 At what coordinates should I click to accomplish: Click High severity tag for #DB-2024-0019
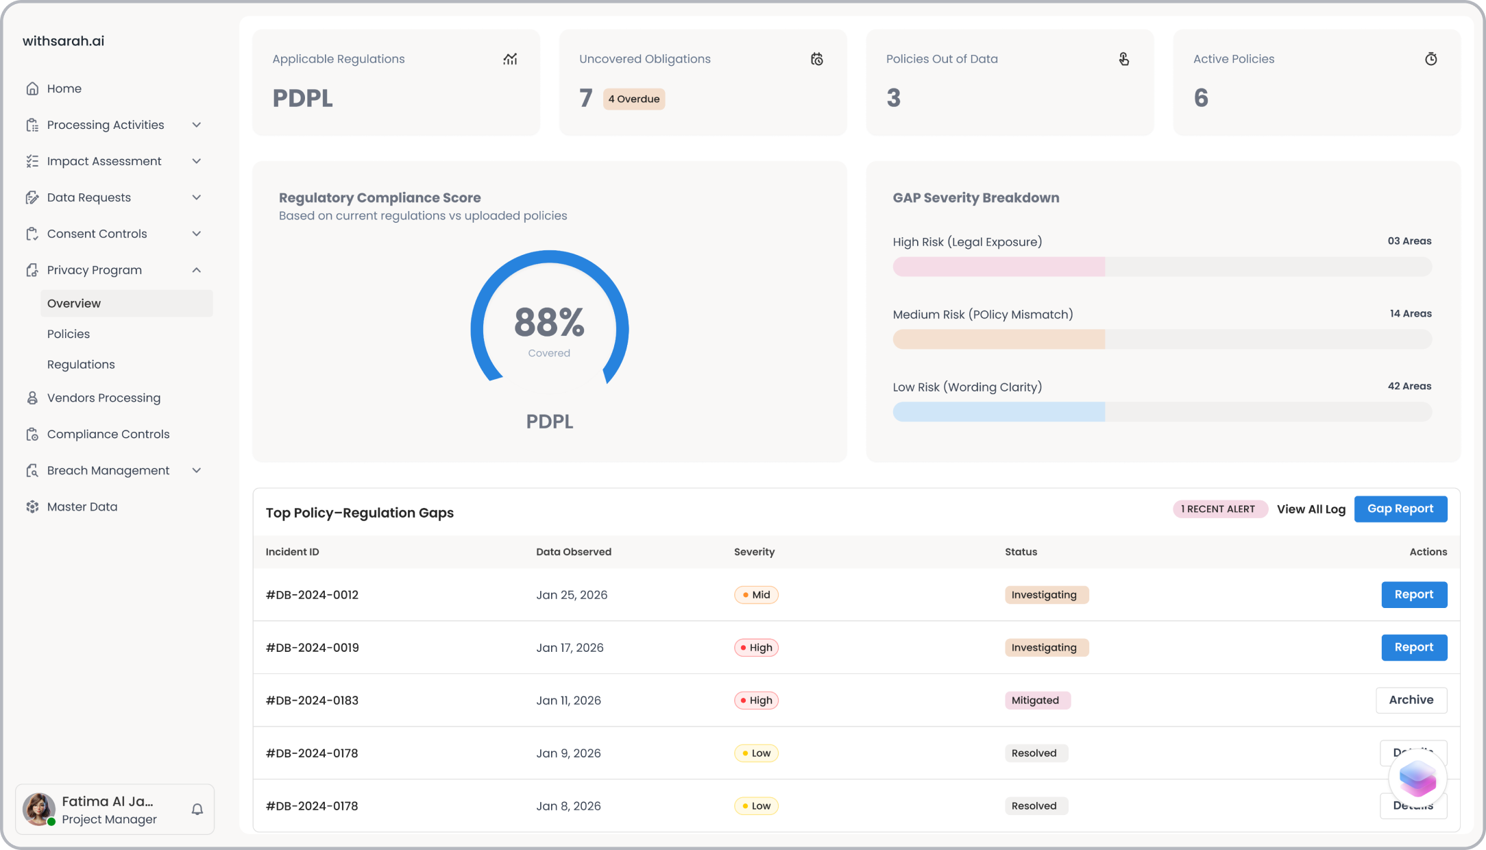[x=756, y=648]
